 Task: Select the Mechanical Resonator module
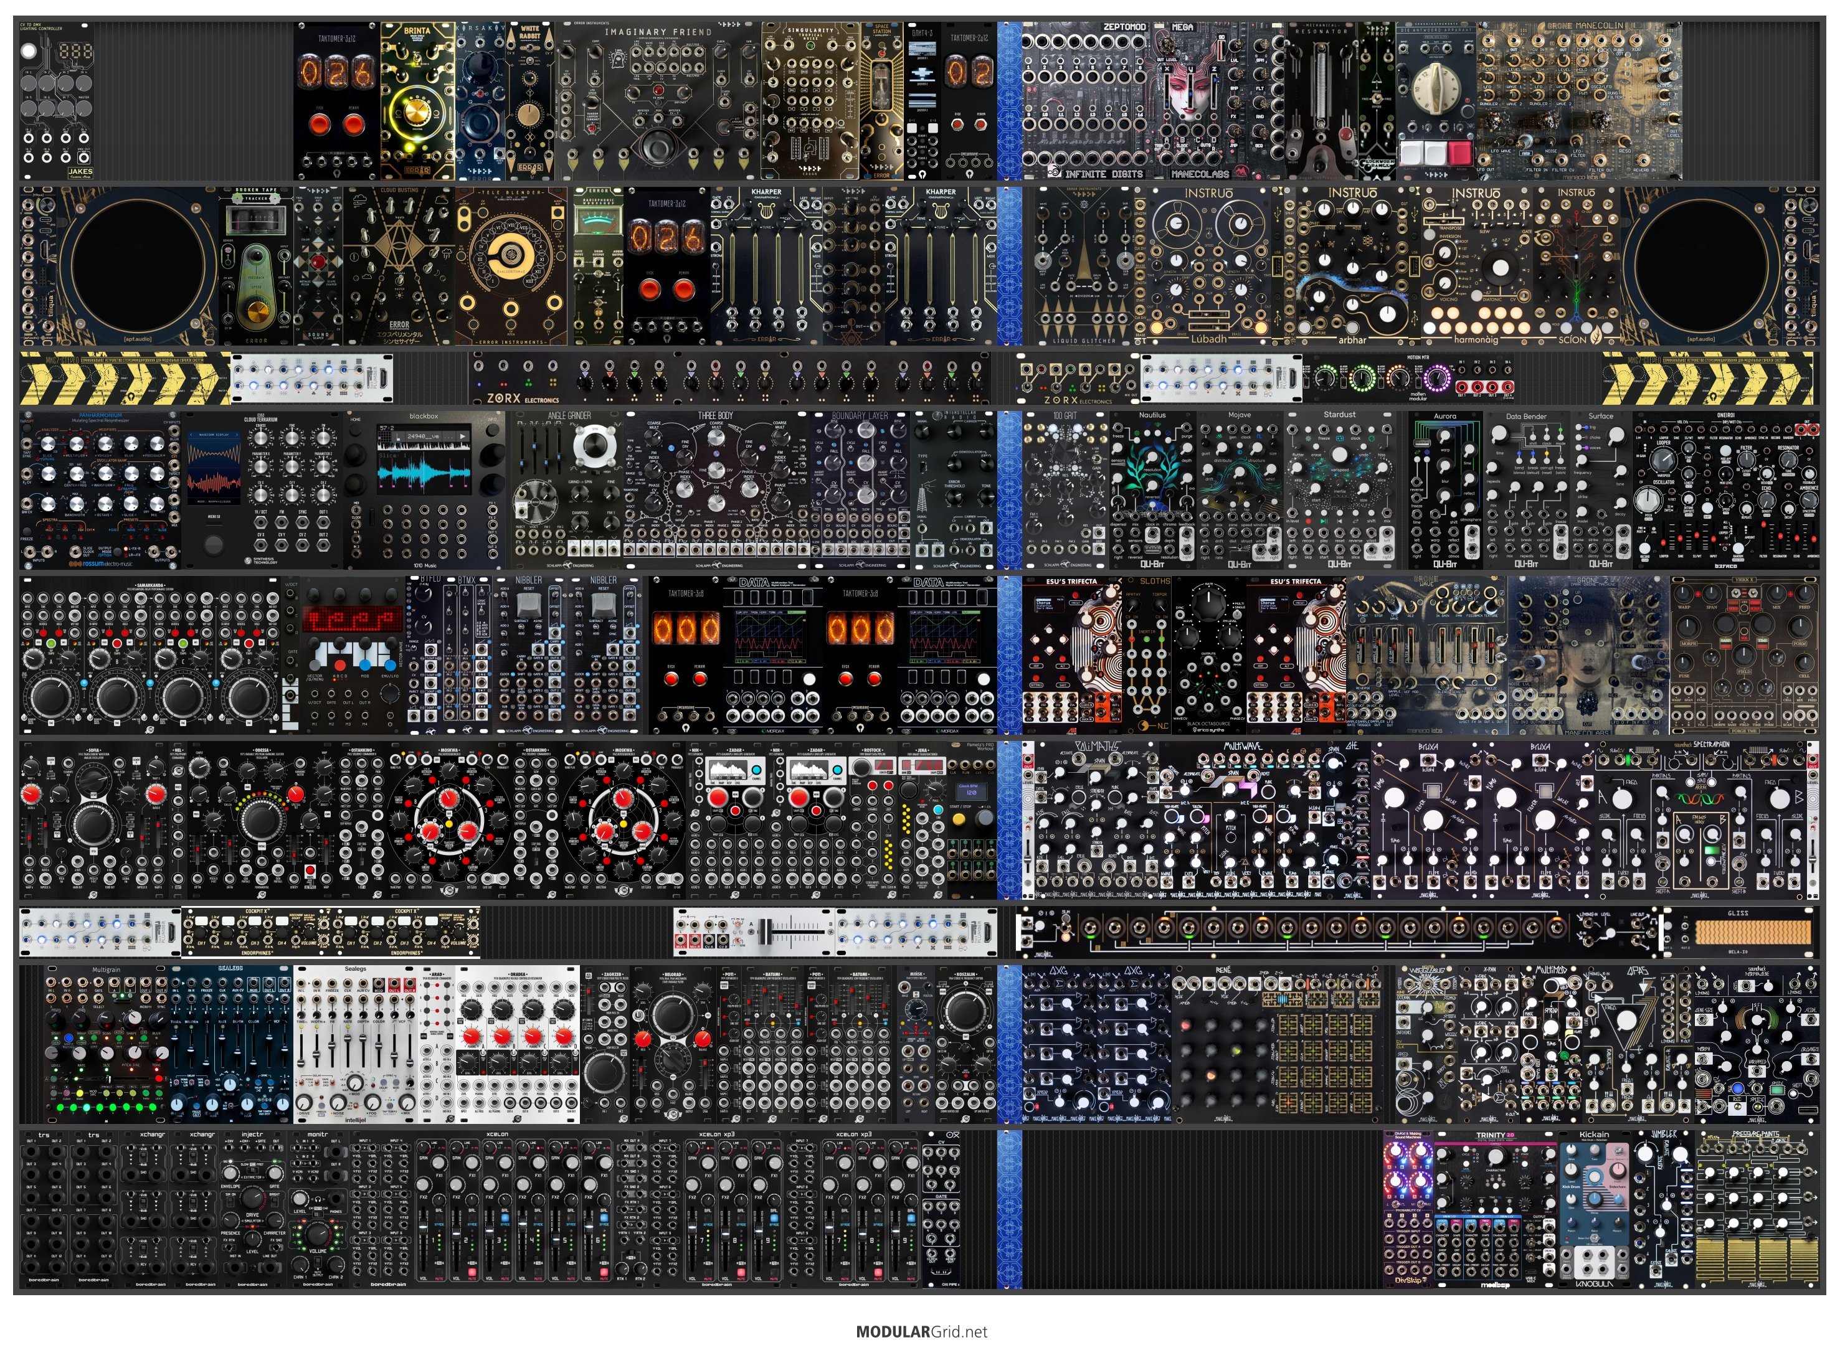click(x=1321, y=100)
